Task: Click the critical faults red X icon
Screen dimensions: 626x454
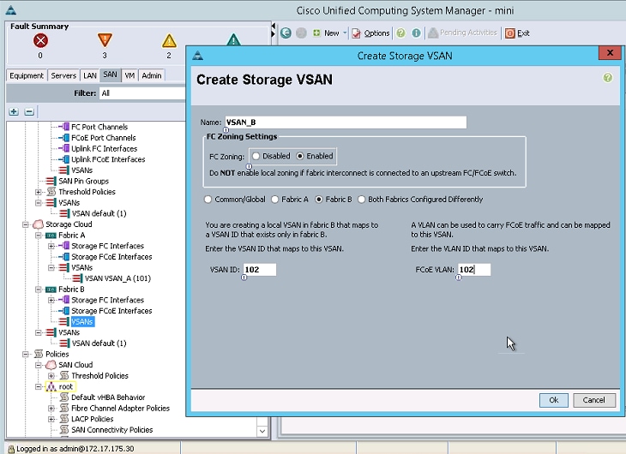Action: click(40, 40)
